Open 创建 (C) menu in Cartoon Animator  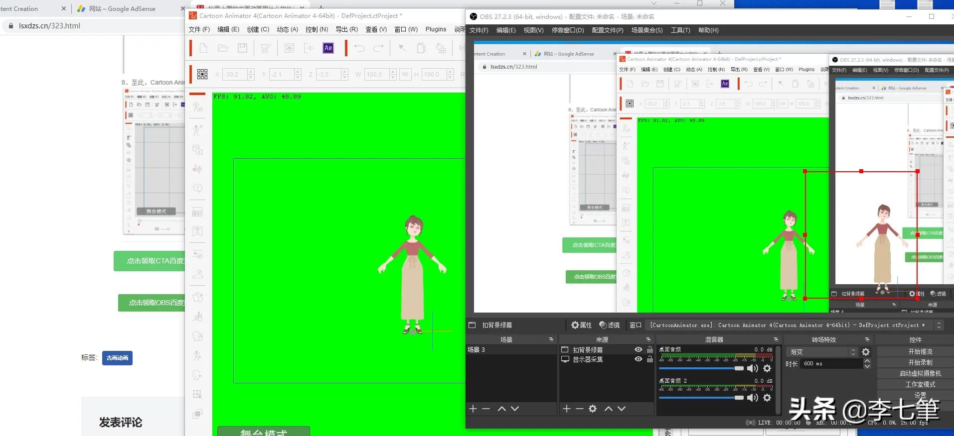[258, 29]
